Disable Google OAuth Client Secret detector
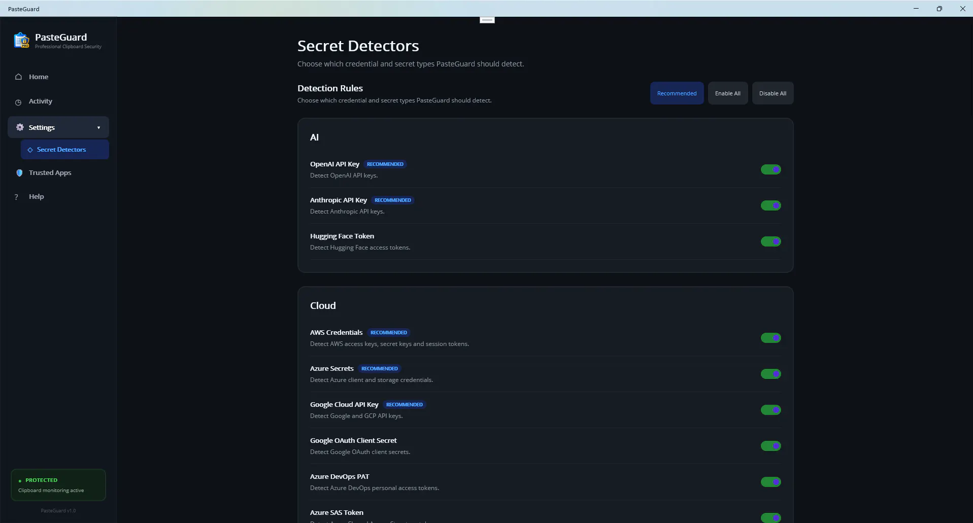This screenshot has height=523, width=973. (x=770, y=446)
